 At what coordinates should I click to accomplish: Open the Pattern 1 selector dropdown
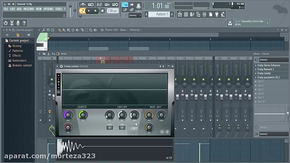tap(159, 14)
